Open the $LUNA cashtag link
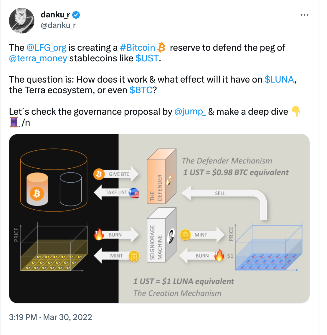This screenshot has width=327, height=335. coord(279,80)
